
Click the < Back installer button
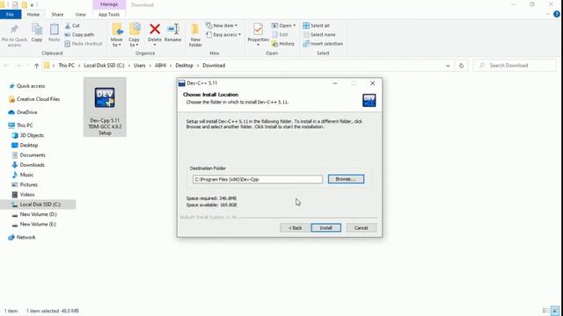[x=295, y=228]
